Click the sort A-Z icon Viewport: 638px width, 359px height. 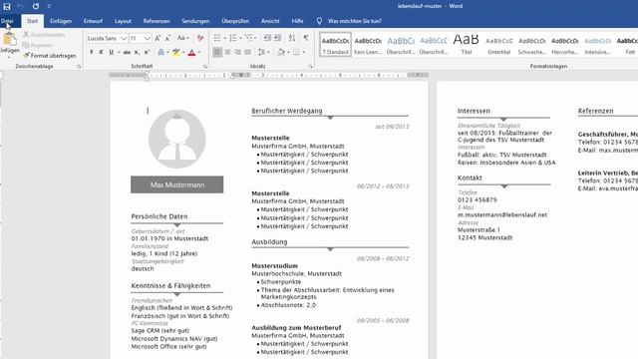coord(292,38)
